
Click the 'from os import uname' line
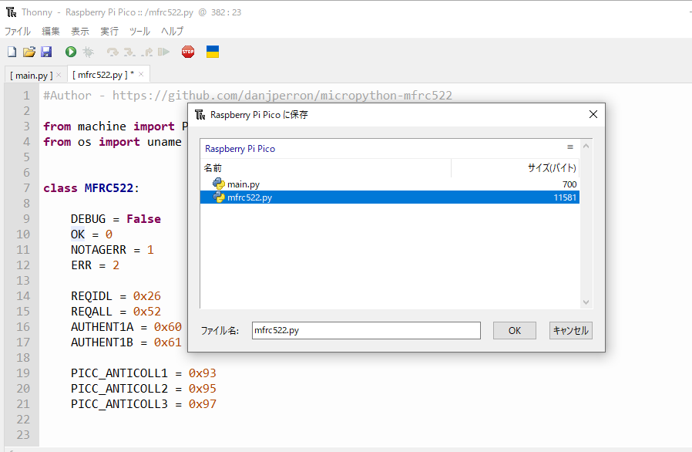point(113,142)
